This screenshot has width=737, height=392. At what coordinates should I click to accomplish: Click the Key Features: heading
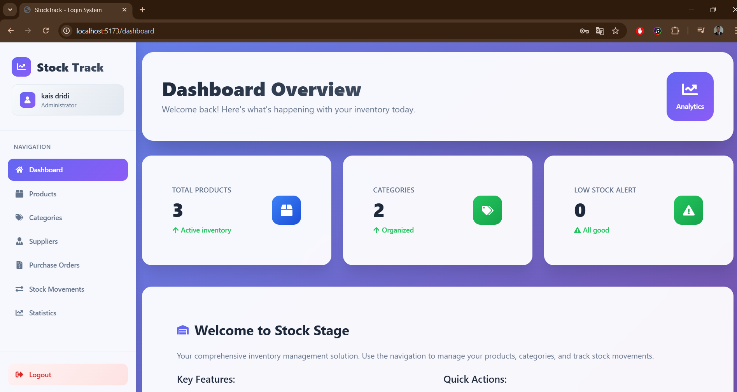point(206,379)
